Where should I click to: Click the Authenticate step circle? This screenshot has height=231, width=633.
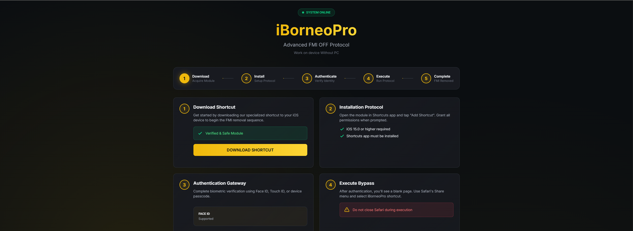(x=307, y=78)
